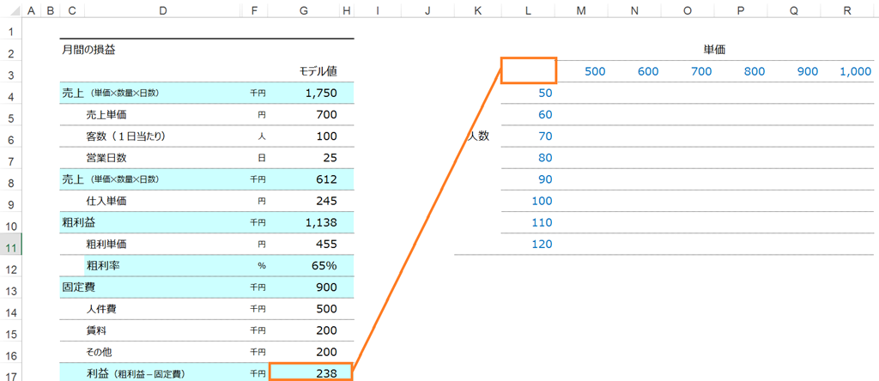Click the 月間の損益 title cell
Viewport: 879px width, 381px height.
click(x=88, y=50)
